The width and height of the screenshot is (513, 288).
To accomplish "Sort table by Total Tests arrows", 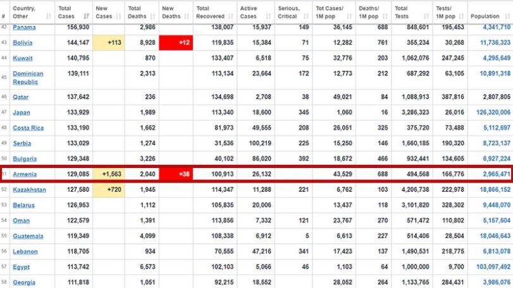I will 426,16.
